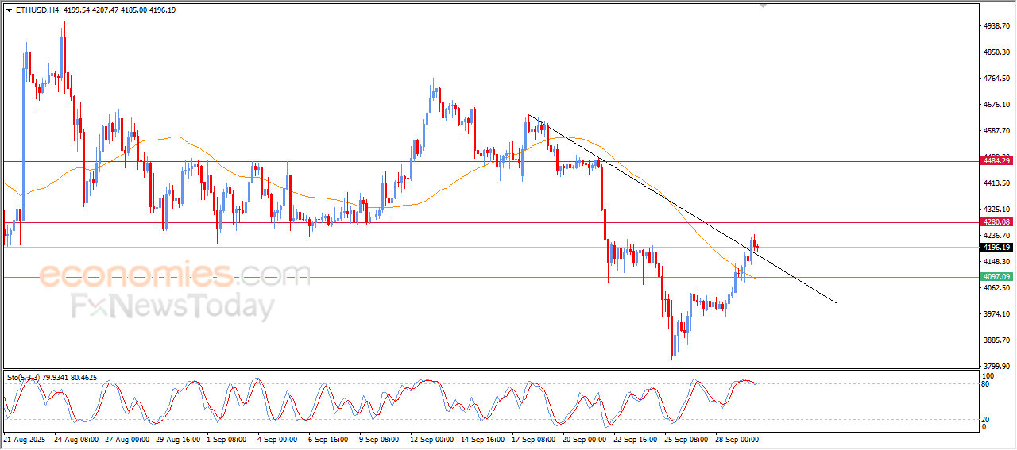
Task: Click the 6 Sep 16:00 date label
Action: click(x=327, y=439)
